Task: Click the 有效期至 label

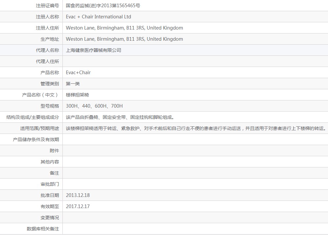Action: (x=50, y=206)
